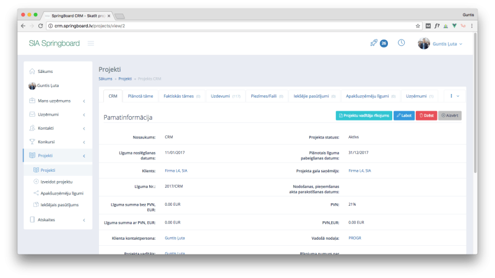Click the browser reload icon
Viewport: 495px width, 278px height.
tap(40, 26)
